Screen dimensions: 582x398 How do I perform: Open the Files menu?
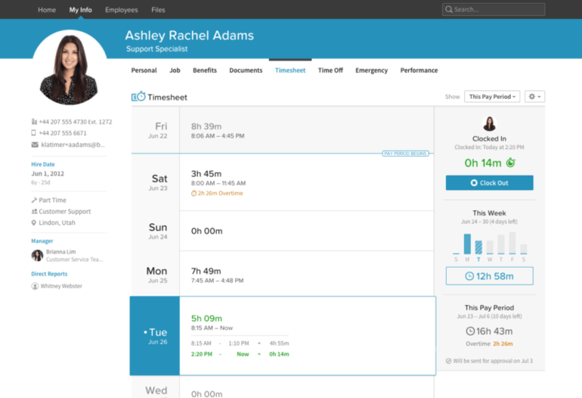[x=158, y=10]
